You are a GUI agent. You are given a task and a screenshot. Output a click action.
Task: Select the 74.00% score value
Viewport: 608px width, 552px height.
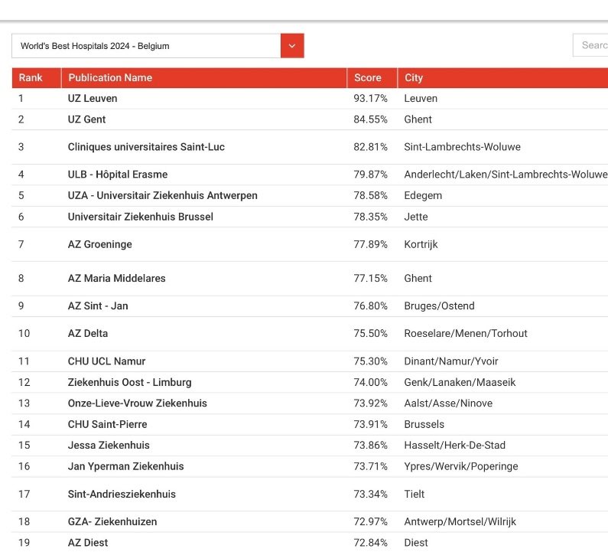coord(370,382)
